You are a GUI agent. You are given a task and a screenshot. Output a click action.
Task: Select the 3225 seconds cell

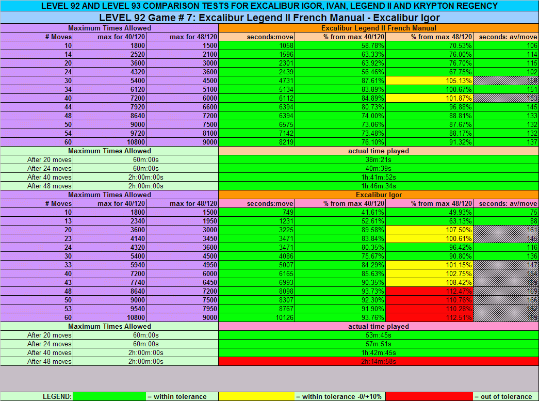(x=256, y=230)
